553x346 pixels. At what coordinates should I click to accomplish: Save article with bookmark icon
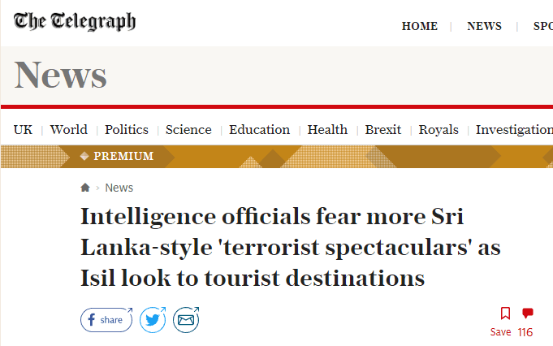pyautogui.click(x=505, y=314)
